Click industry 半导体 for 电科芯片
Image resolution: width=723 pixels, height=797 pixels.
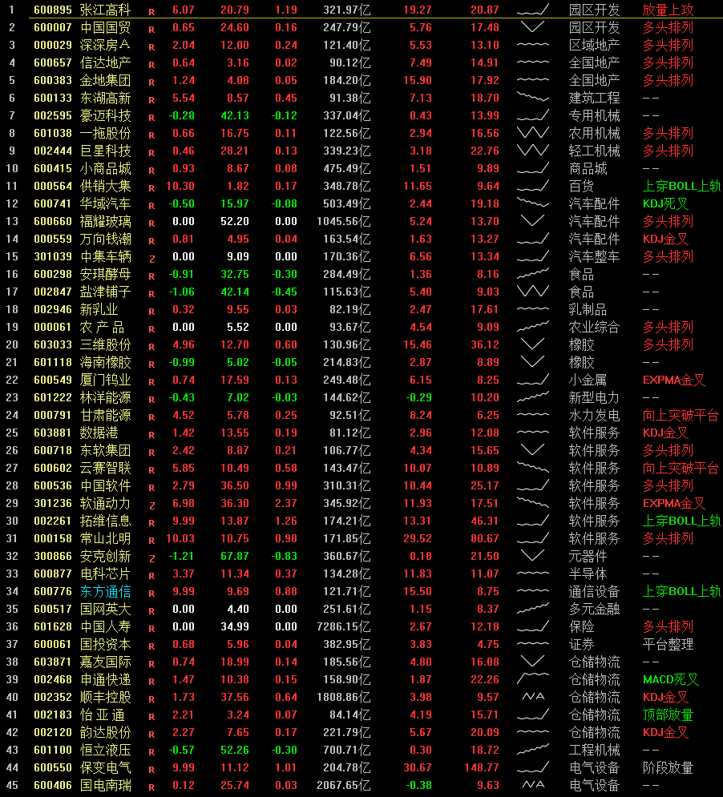(588, 574)
